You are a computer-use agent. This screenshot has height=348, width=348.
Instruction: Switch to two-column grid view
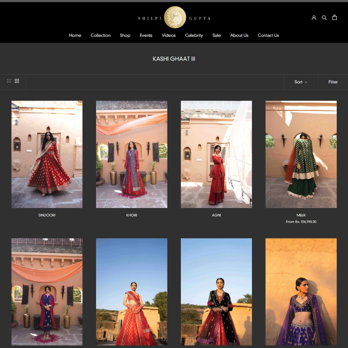click(9, 81)
